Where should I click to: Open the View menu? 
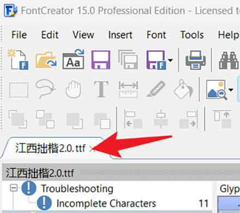[83, 35]
